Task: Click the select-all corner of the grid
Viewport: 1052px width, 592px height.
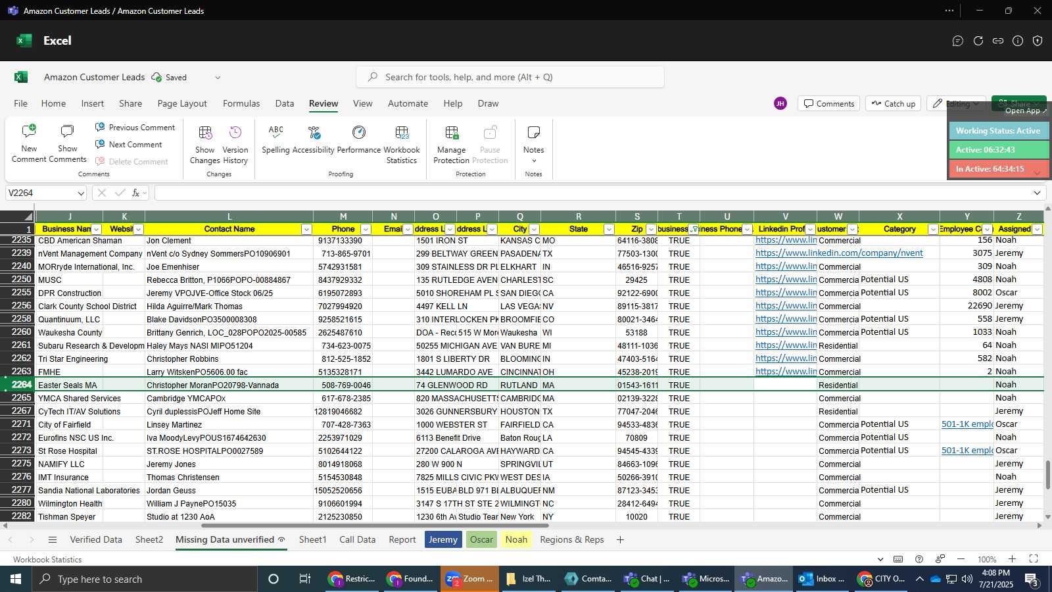Action: pyautogui.click(x=18, y=216)
